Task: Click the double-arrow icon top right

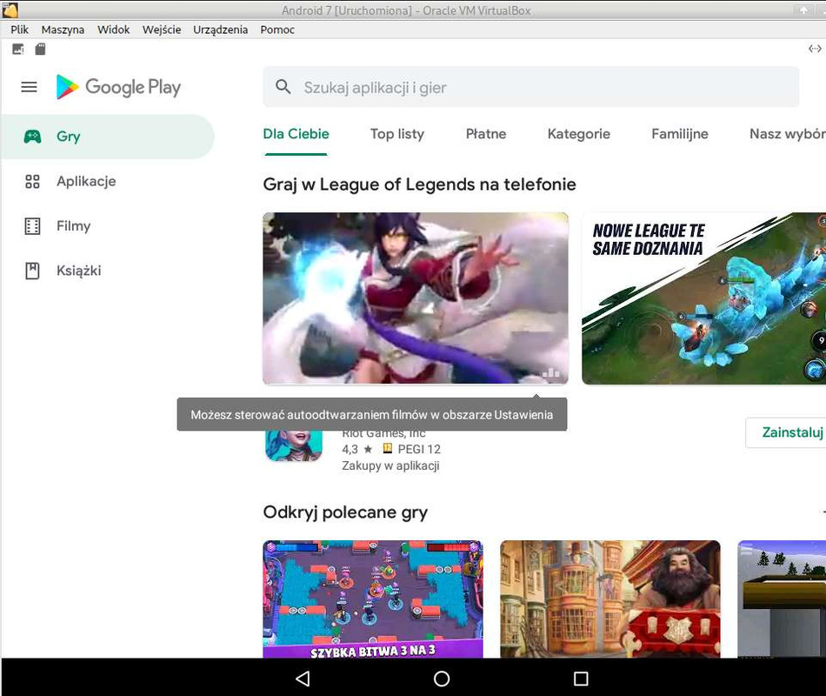Action: click(815, 49)
